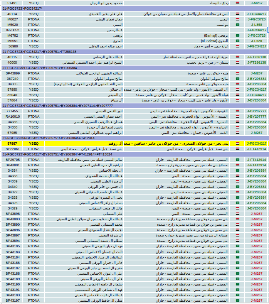Select header ending in BY205751>BY206384
Screen dimensions: 269x304
[135, 68]
